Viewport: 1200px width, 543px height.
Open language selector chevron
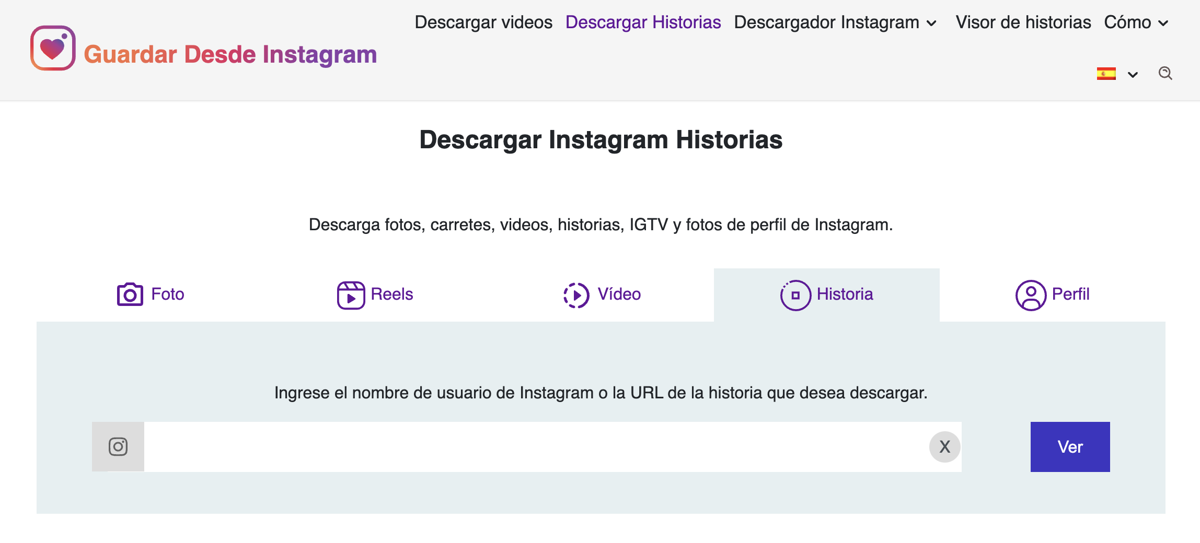tap(1133, 75)
